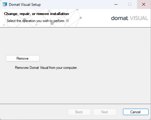Click the gray 'VISUAL' word in logo
The width and height of the screenshot is (151, 120).
(x=139, y=18)
